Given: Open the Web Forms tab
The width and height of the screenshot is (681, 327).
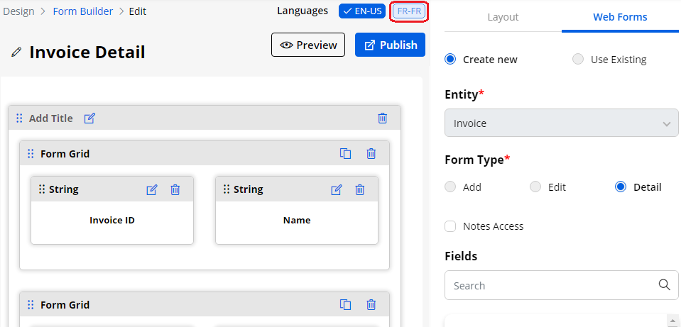Looking at the screenshot, I should coord(620,17).
